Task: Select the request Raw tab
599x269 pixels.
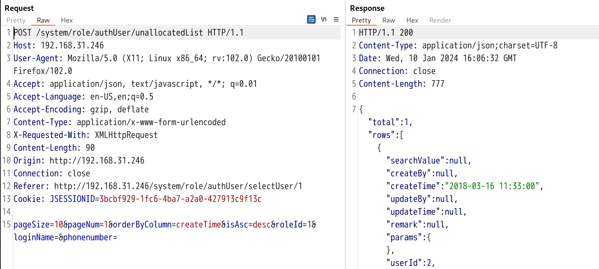Action: click(43, 20)
